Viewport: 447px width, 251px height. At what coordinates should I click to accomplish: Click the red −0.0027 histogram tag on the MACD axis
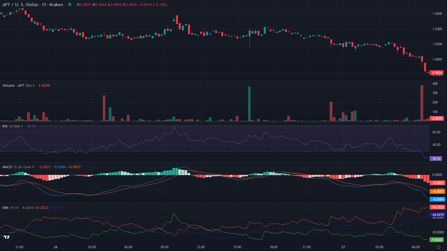(x=437, y=183)
